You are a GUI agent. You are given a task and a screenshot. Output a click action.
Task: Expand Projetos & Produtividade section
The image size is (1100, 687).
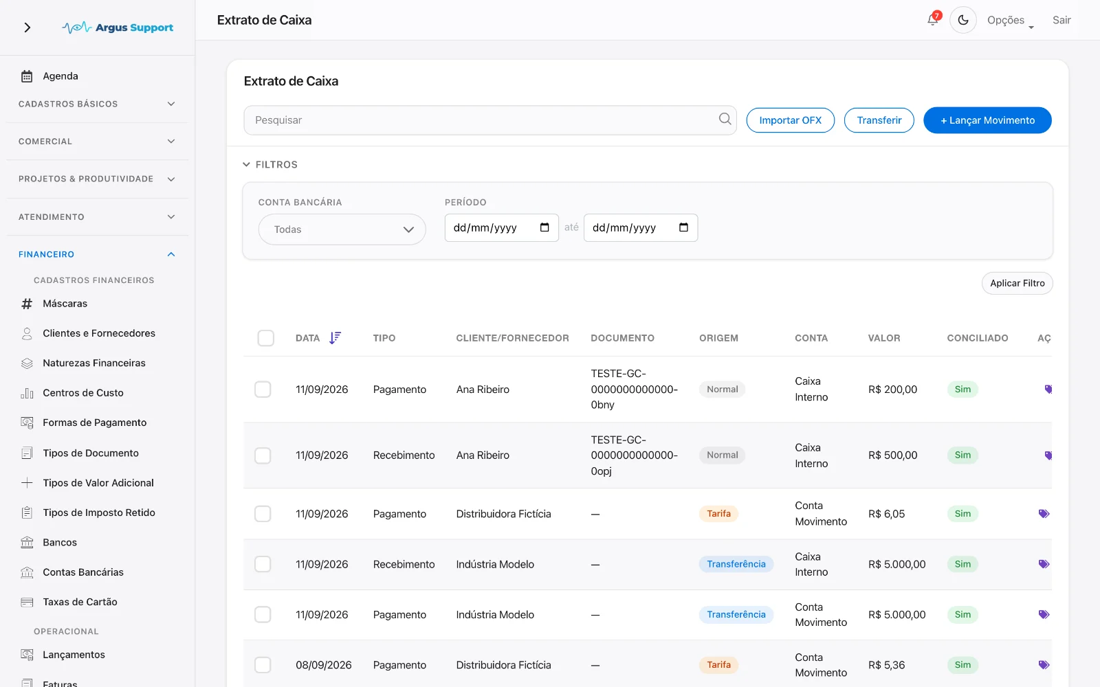click(97, 179)
